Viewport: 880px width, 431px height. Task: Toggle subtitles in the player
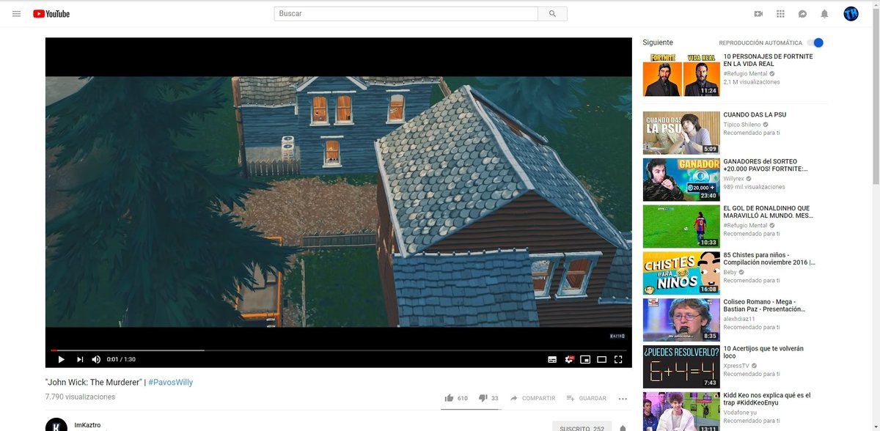[552, 359]
